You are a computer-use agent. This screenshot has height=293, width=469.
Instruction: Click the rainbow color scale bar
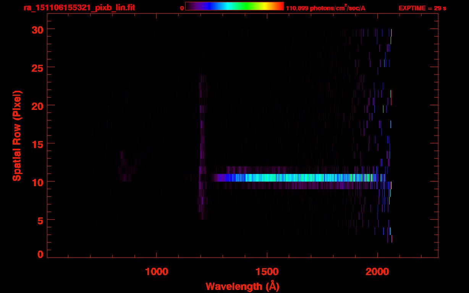(x=234, y=6)
